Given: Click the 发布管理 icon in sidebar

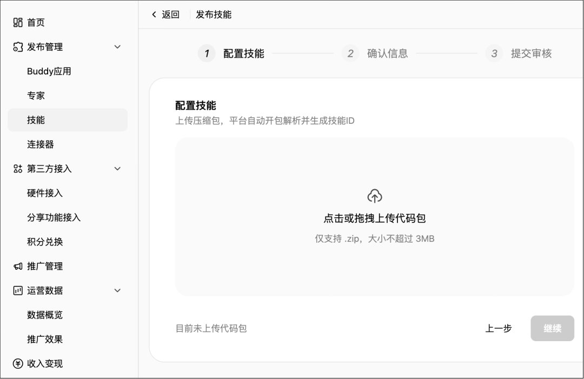Looking at the screenshot, I should [x=18, y=47].
